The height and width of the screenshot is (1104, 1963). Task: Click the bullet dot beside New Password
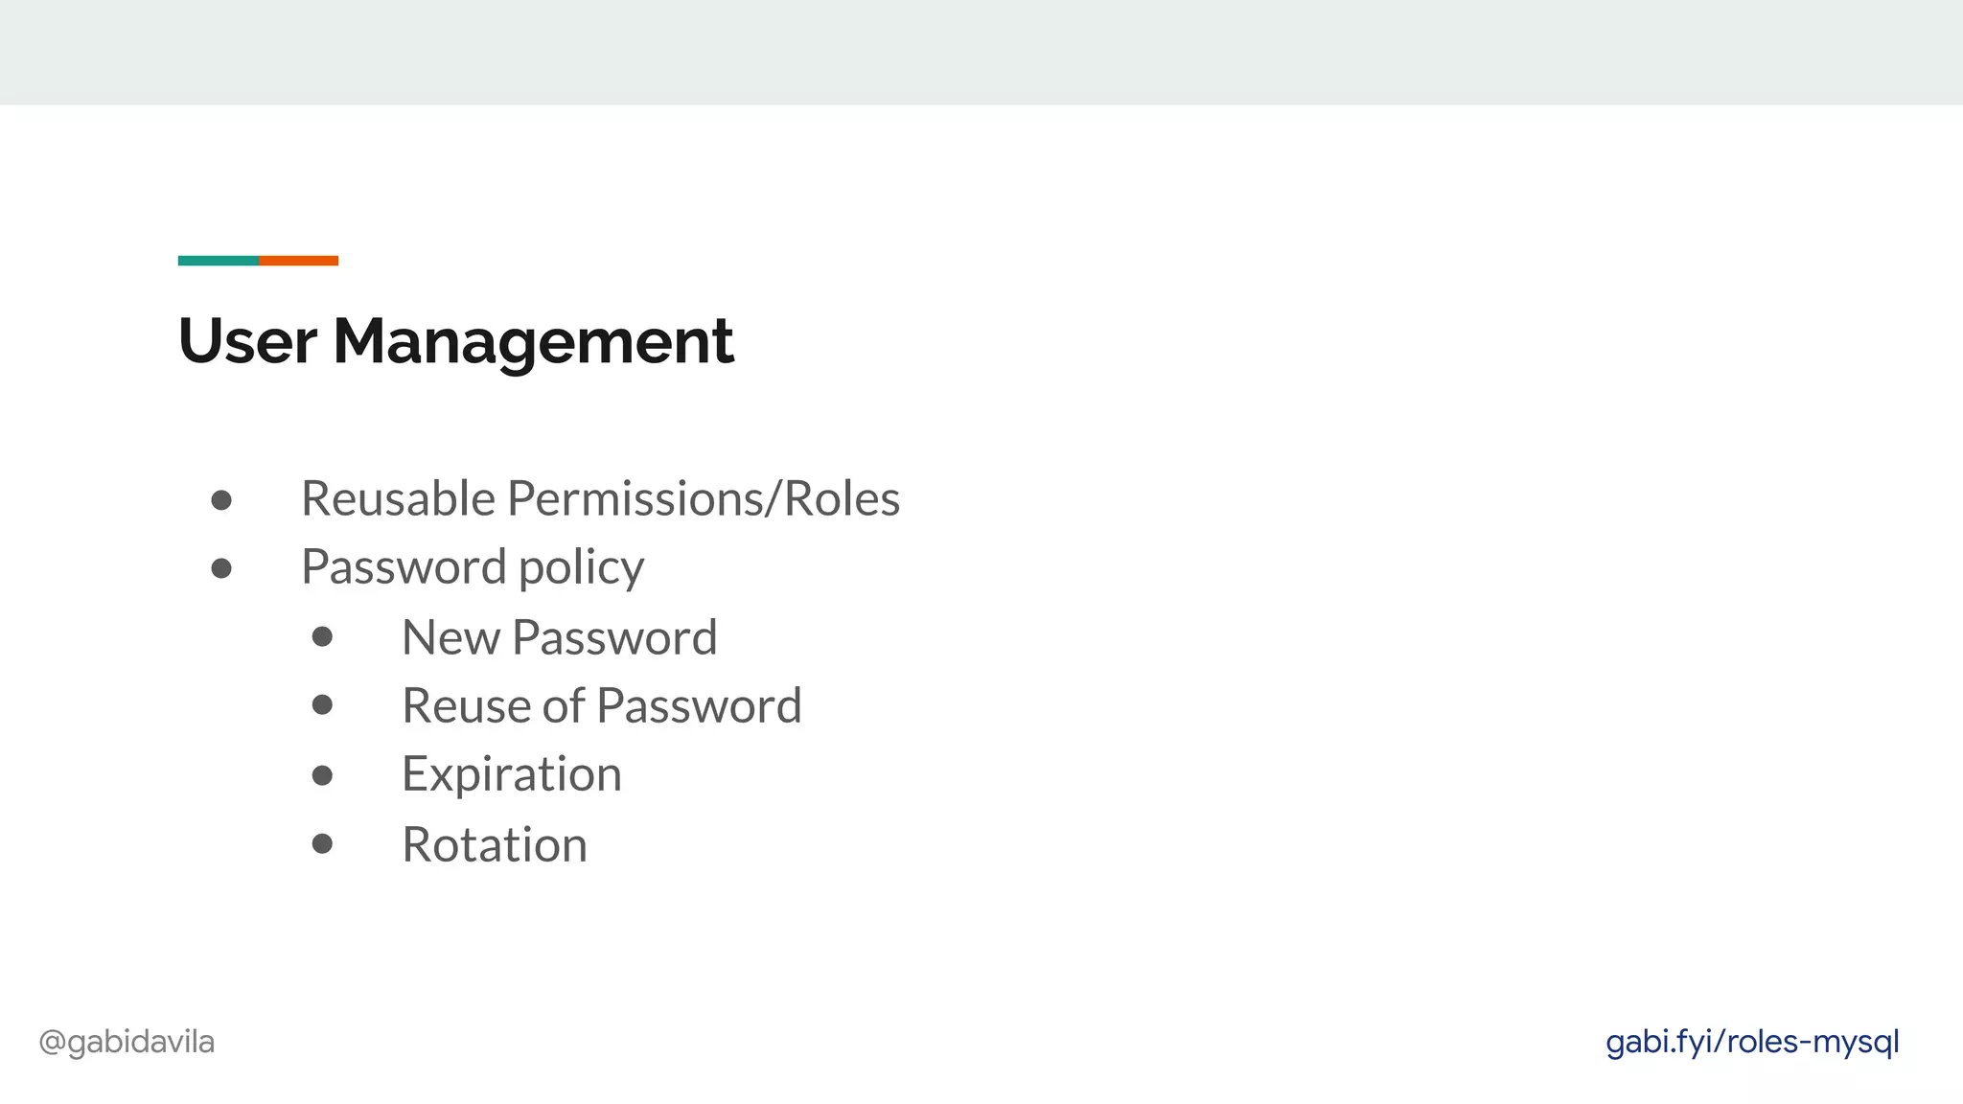[322, 637]
